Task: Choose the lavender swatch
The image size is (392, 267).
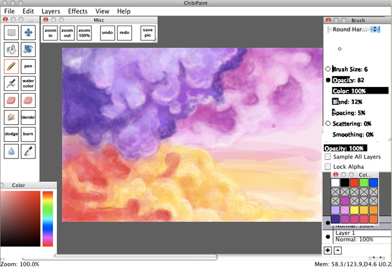Action: point(335,210)
